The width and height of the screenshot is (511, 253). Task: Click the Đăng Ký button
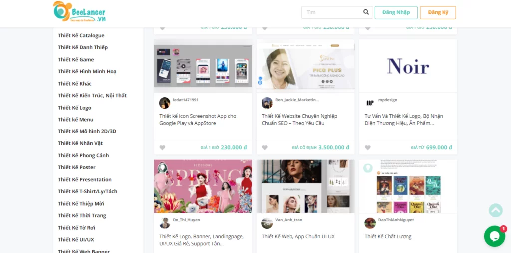click(438, 12)
